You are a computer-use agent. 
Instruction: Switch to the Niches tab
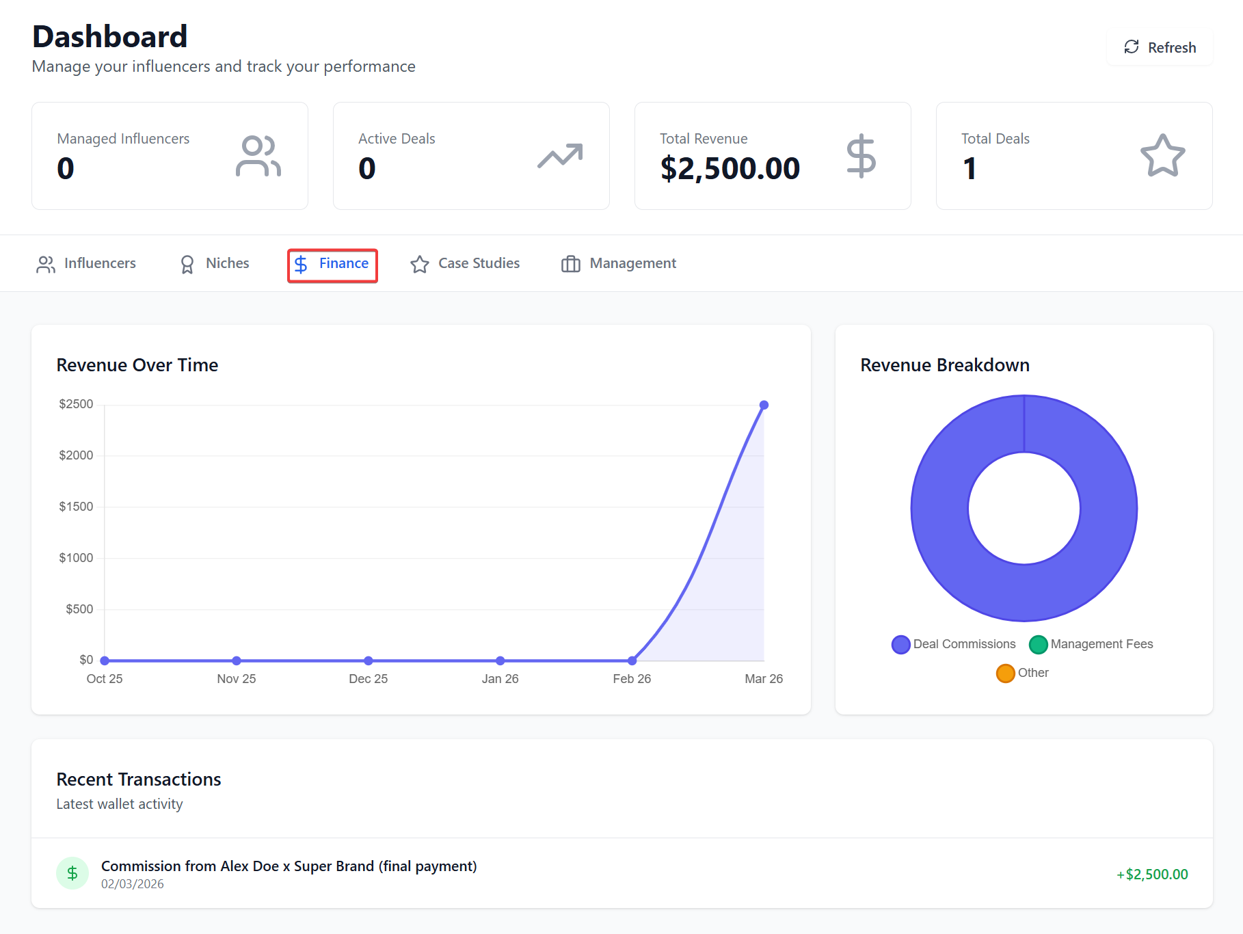[x=214, y=264]
